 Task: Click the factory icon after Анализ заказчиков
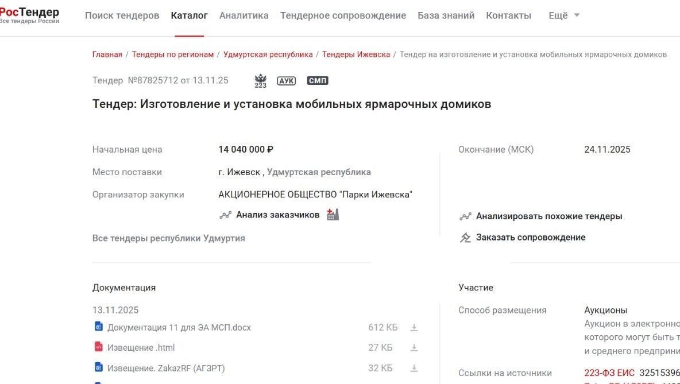tap(333, 214)
